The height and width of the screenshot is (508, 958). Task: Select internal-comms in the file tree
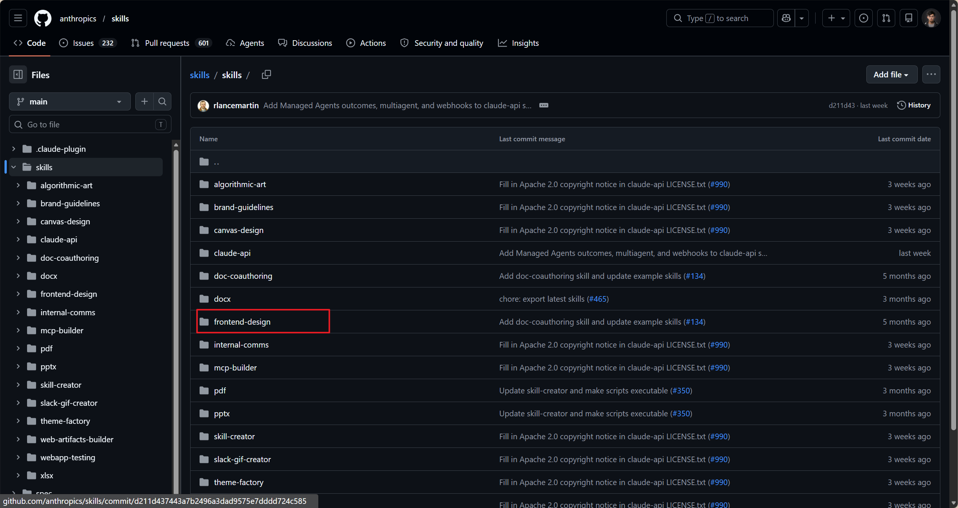pyautogui.click(x=68, y=312)
